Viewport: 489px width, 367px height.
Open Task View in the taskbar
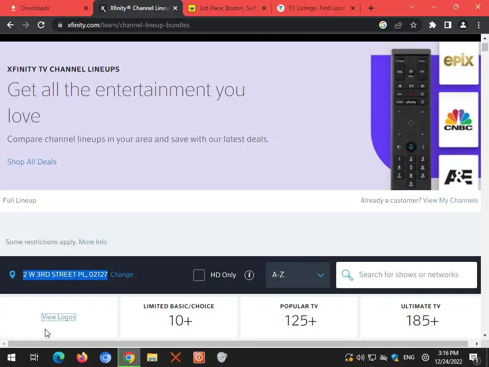34,357
